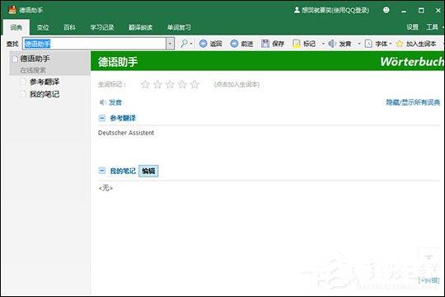Select 参考翻译 in the left sidebar

point(44,82)
